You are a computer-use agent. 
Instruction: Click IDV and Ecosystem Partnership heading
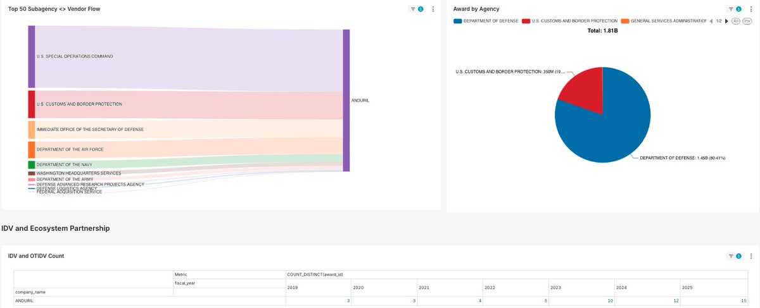(56, 228)
